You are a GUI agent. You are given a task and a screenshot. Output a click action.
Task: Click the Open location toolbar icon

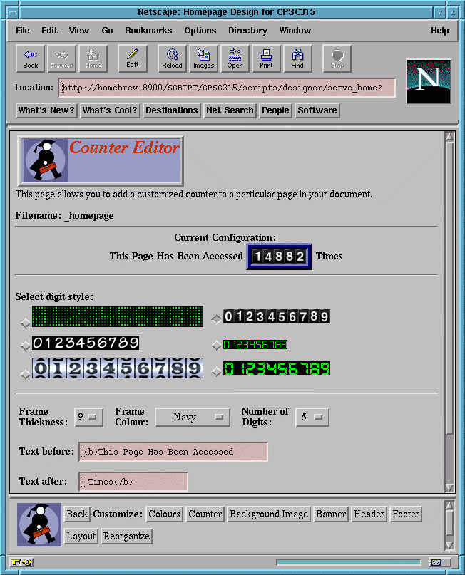click(235, 58)
